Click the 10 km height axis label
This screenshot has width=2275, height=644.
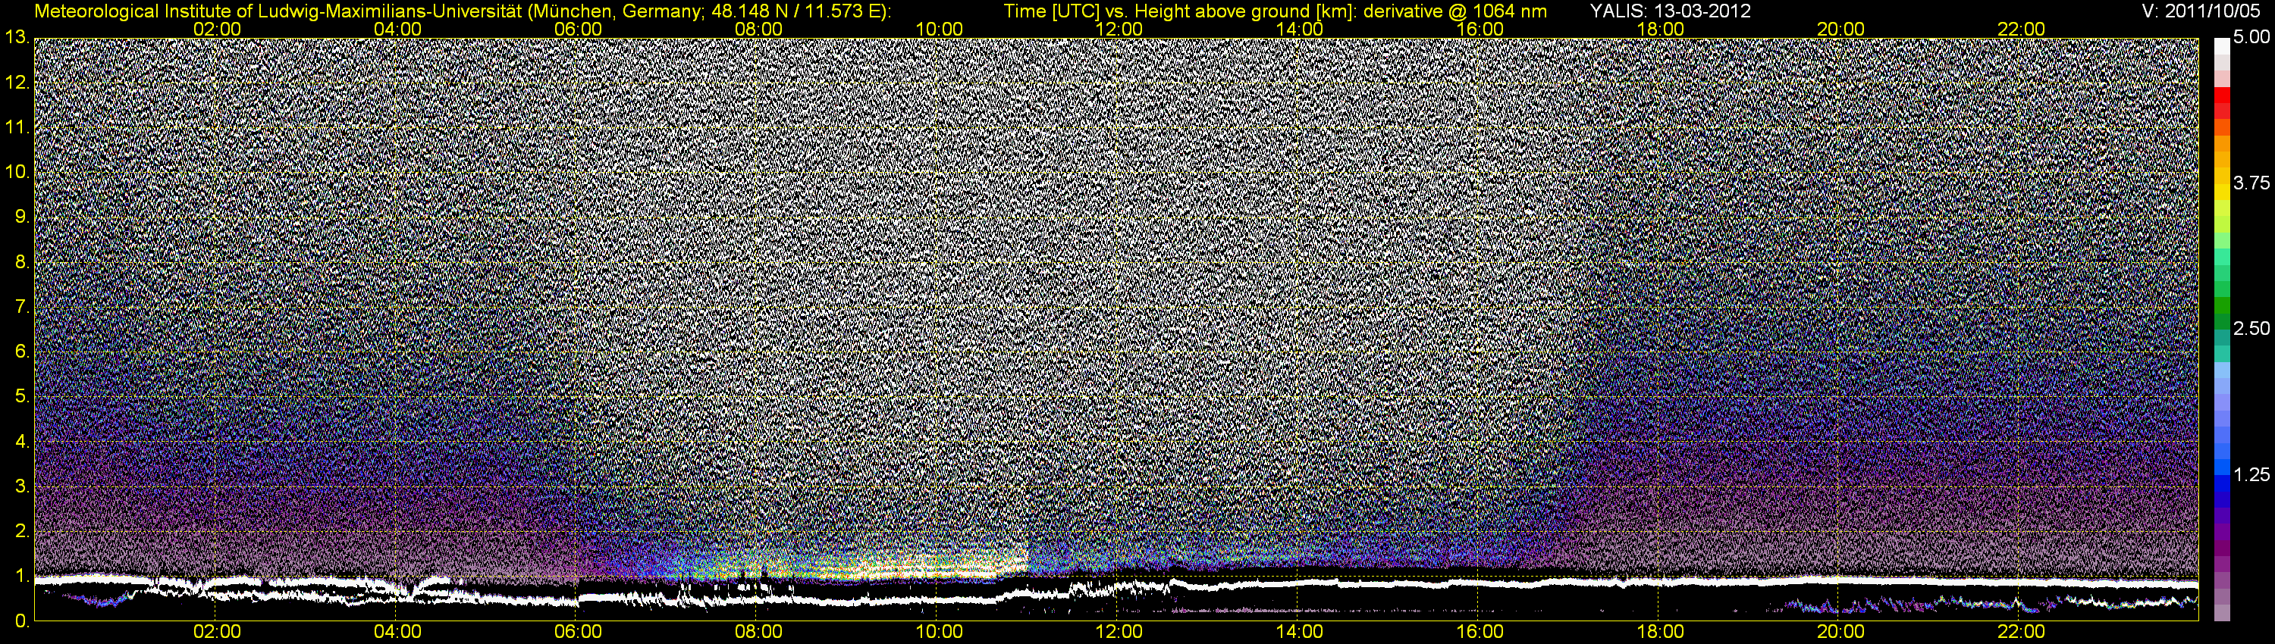click(x=17, y=172)
